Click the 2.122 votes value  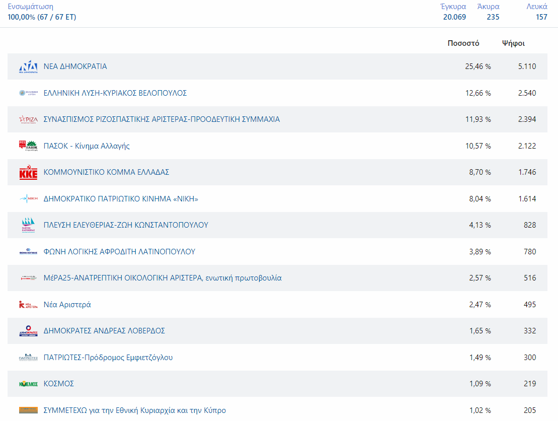(x=527, y=146)
